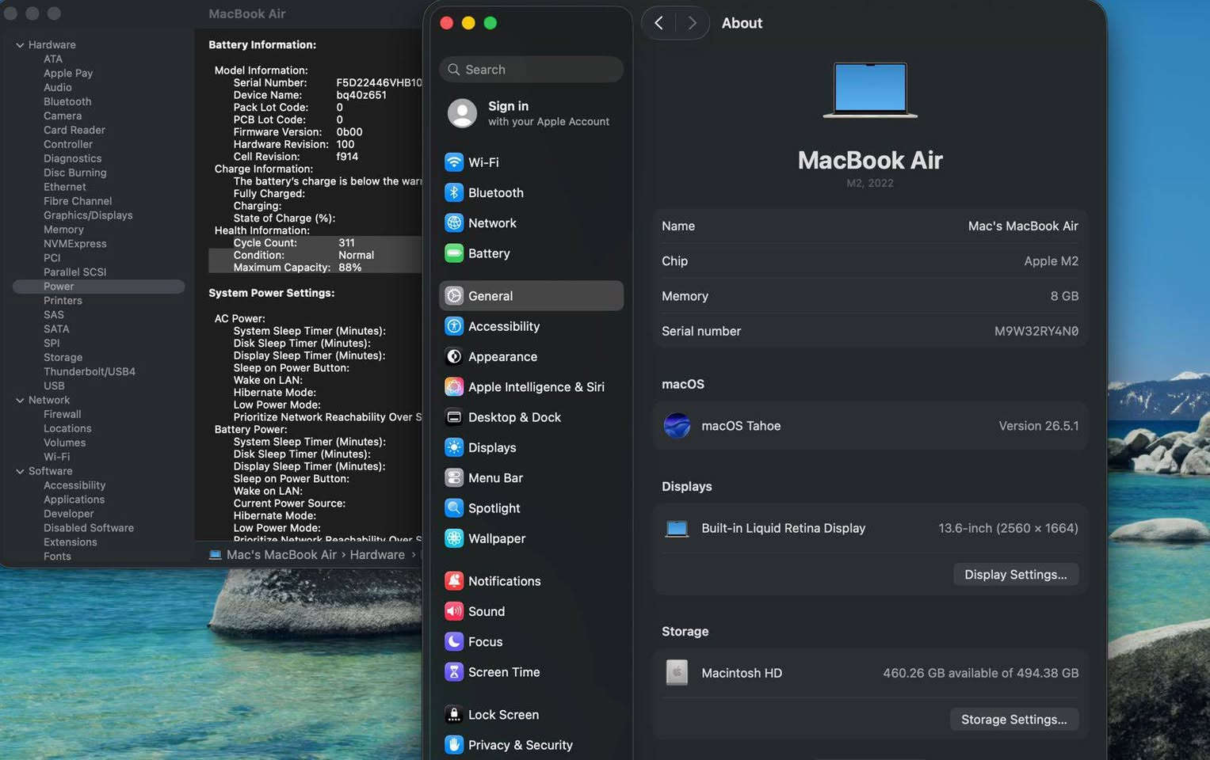Click the Name field Mac's MacBook Air
1210x760 pixels.
point(1023,226)
